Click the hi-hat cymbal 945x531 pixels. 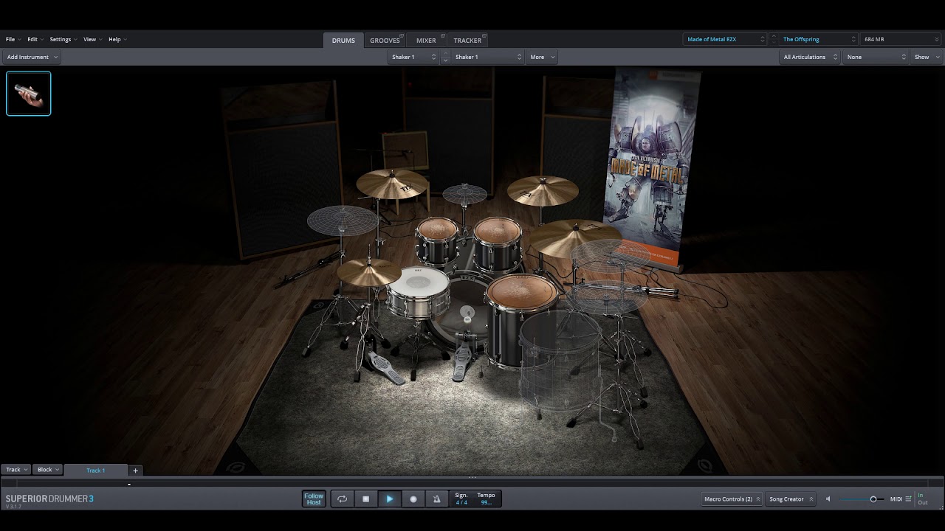pyautogui.click(x=368, y=271)
